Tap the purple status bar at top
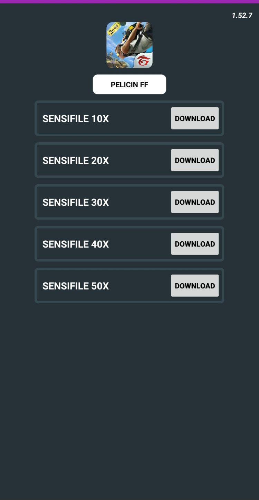The image size is (259, 500). pyautogui.click(x=129, y=2)
